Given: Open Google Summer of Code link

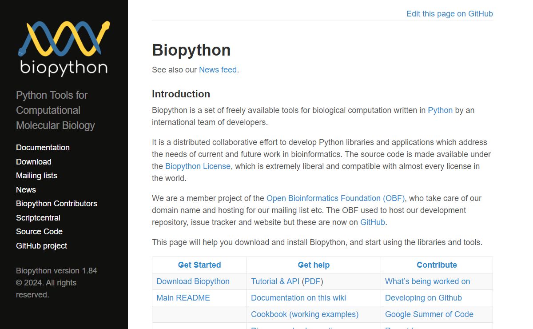Looking at the screenshot, I should (x=429, y=314).
